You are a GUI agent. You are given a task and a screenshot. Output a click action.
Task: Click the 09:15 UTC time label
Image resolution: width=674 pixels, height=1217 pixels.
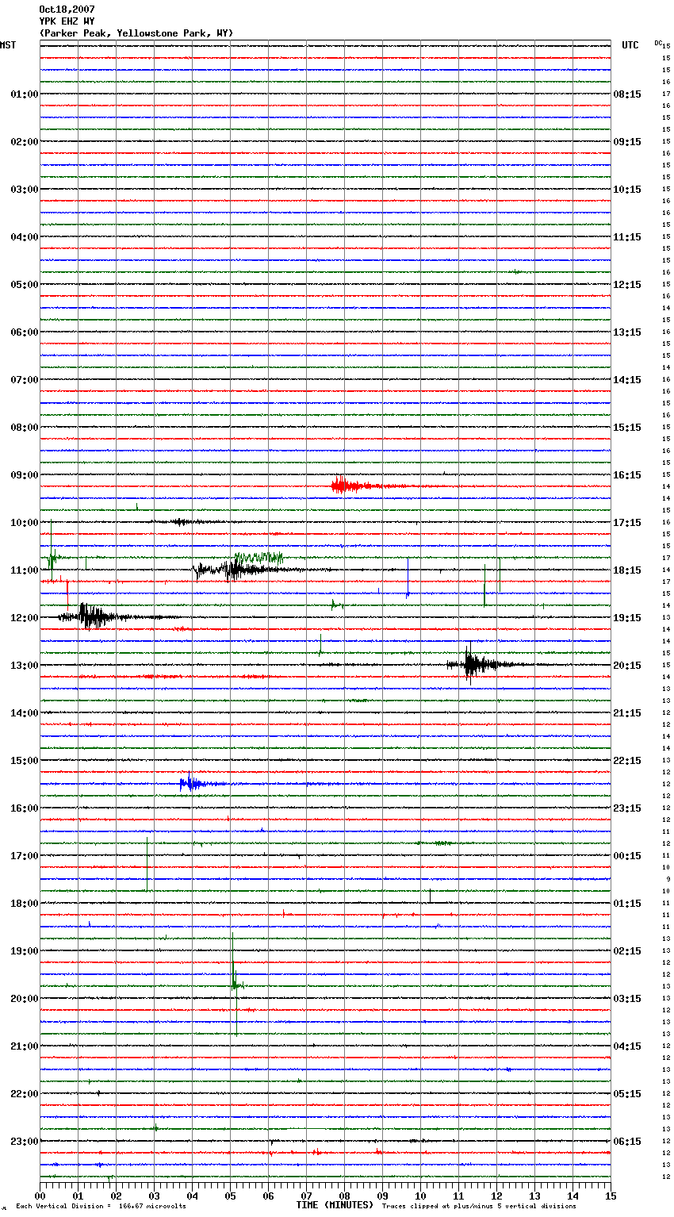(x=627, y=142)
